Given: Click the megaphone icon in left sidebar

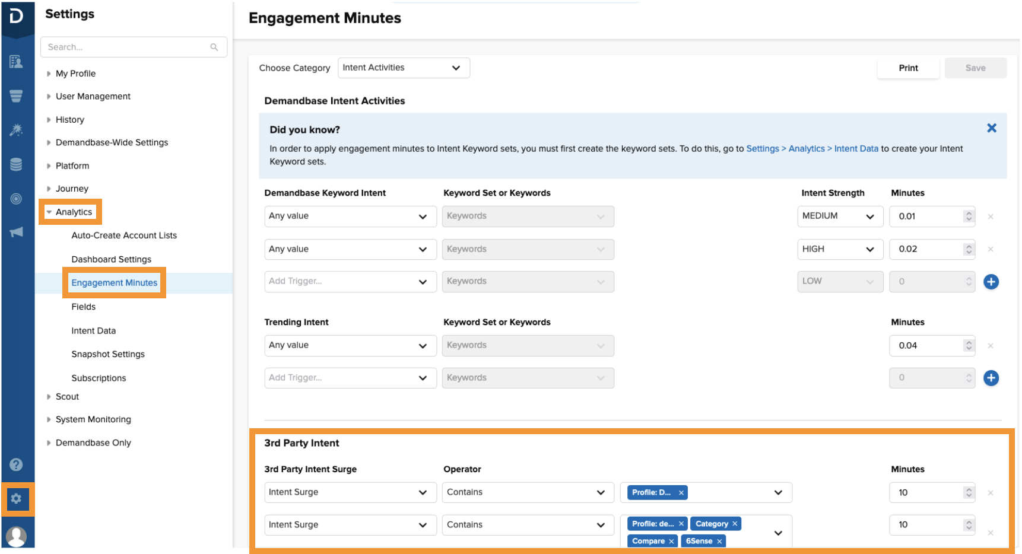Looking at the screenshot, I should point(17,232).
